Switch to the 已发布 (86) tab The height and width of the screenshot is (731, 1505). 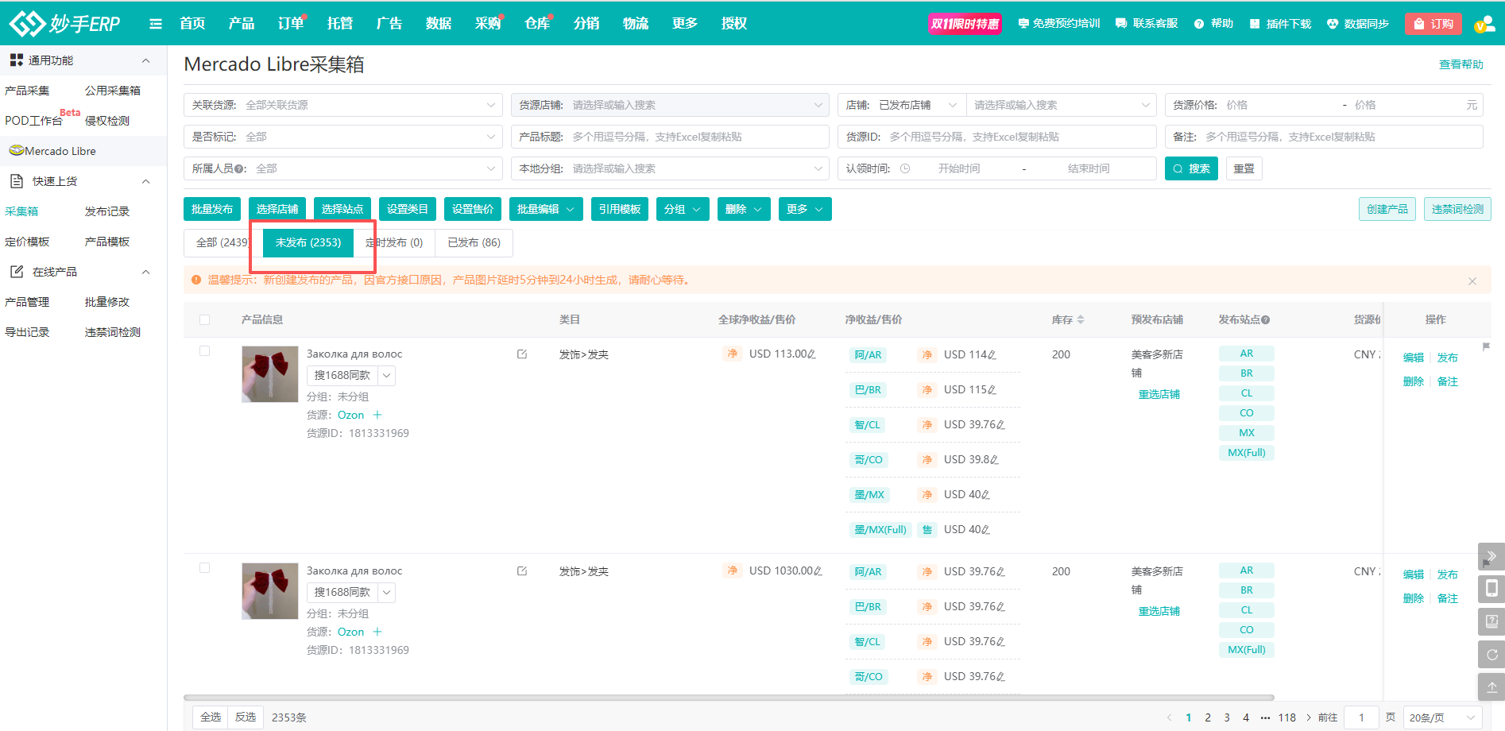click(x=474, y=242)
